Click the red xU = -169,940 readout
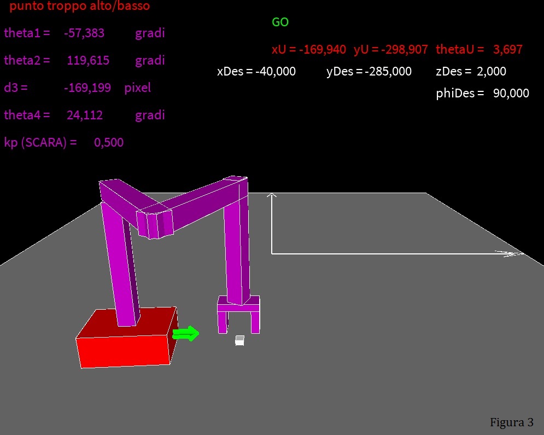This screenshot has height=435, width=544. click(x=308, y=49)
